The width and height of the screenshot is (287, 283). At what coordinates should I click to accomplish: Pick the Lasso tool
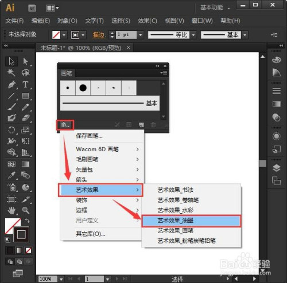click(25, 73)
